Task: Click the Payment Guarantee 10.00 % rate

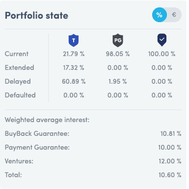Action: click(x=170, y=147)
